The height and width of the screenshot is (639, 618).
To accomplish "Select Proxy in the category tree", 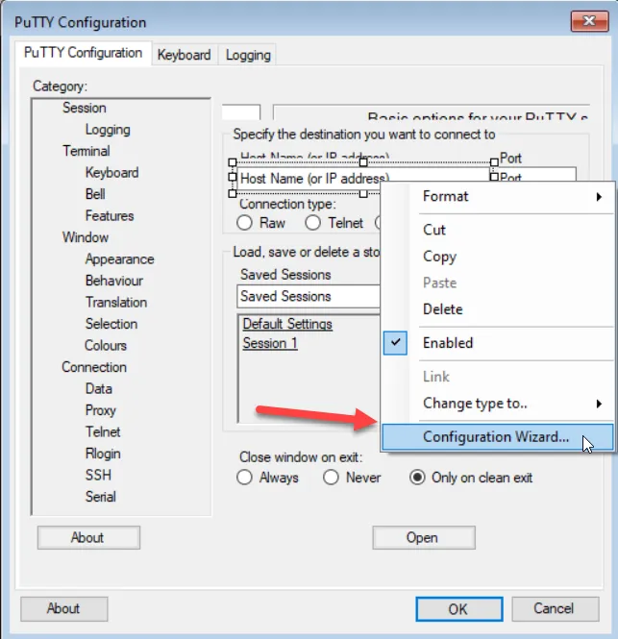I will tap(100, 410).
